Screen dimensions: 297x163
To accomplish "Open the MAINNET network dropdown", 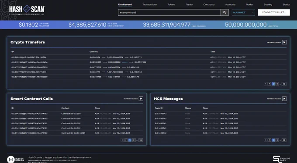I will [243, 13].
